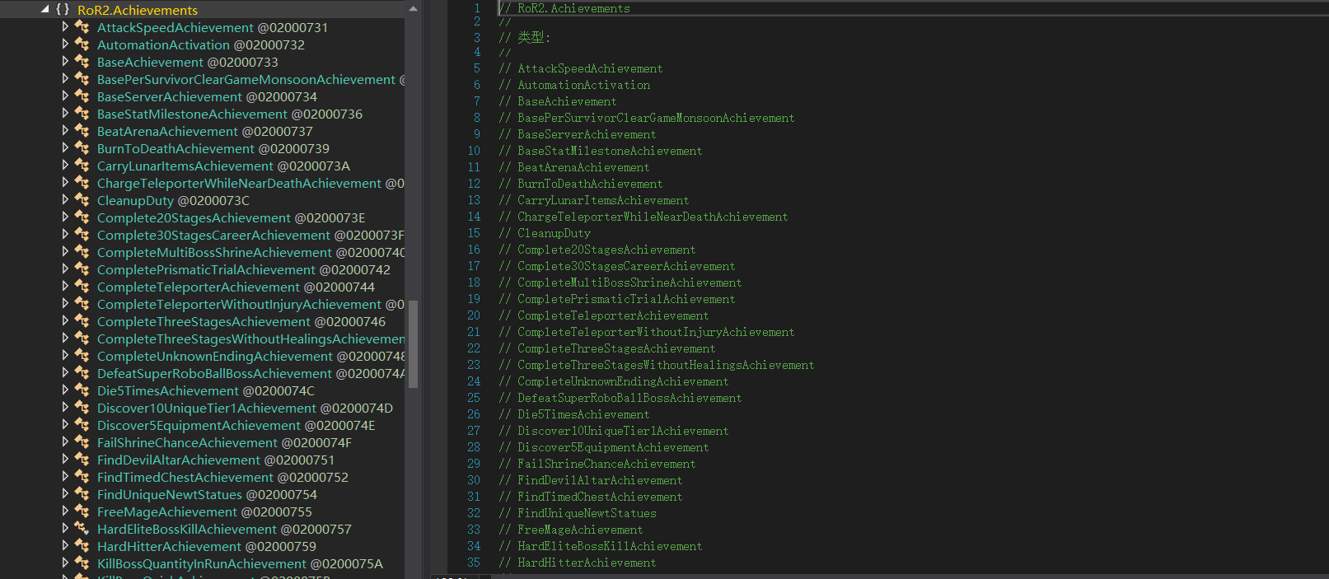This screenshot has width=1329, height=579.
Task: Click the class icon for FreeMageAchievement
Action: (x=82, y=511)
